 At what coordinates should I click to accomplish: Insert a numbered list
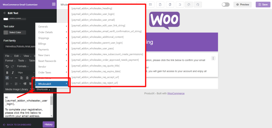coord(16,84)
